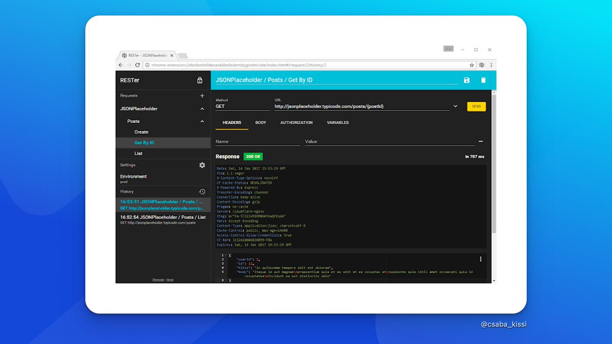Click the site info icon in address bar

[x=147, y=65]
